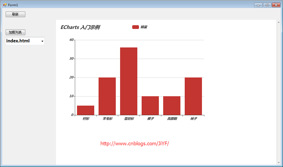The image size is (283, 167).
Task: Click the ECharts 入门示例 chart title
Action: [x=80, y=27]
